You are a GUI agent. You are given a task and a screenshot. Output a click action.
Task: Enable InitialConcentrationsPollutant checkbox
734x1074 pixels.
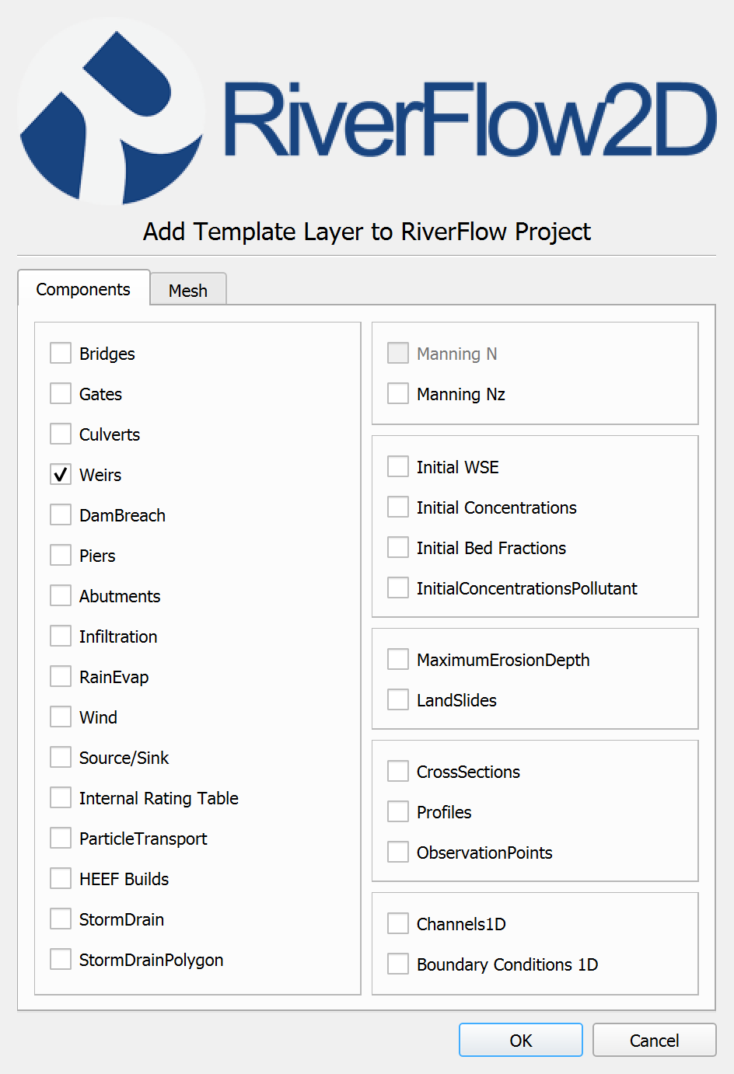398,588
